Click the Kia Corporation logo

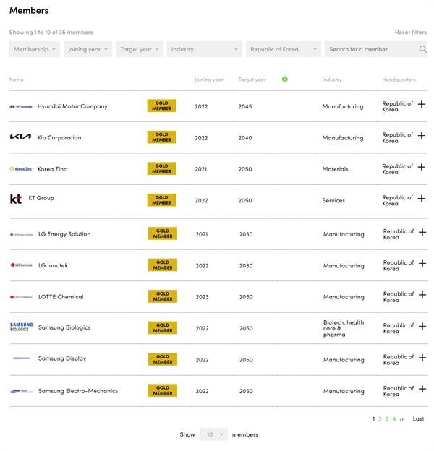pyautogui.click(x=20, y=137)
